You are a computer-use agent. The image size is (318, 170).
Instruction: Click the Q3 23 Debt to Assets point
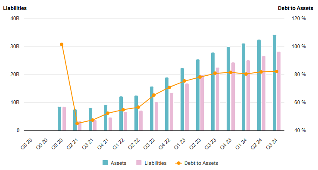pos(215,73)
